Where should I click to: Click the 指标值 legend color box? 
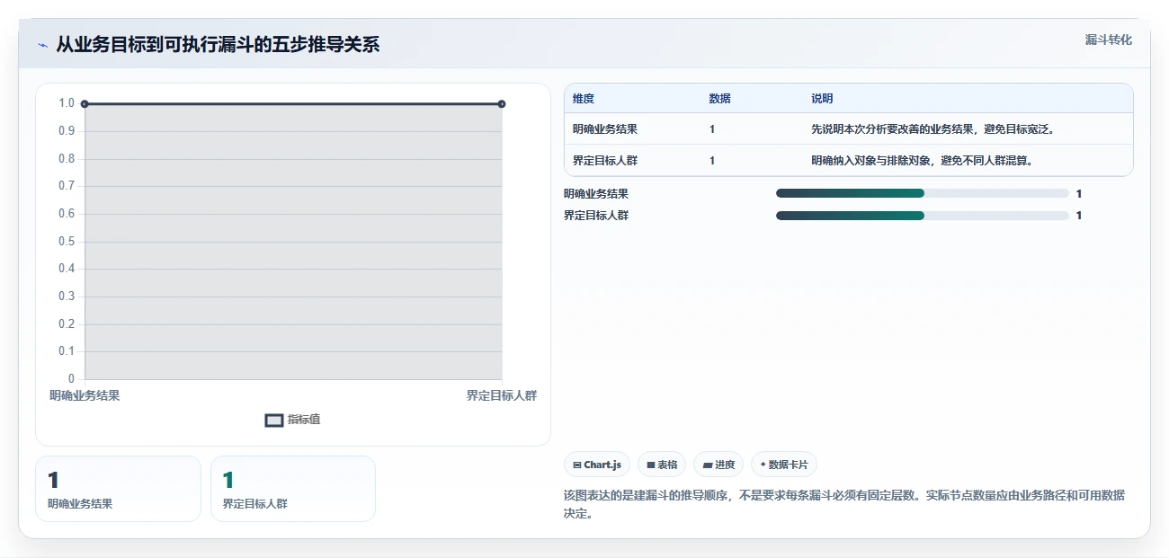pyautogui.click(x=274, y=421)
